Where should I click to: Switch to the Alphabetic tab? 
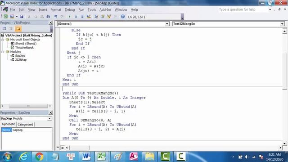8,124
